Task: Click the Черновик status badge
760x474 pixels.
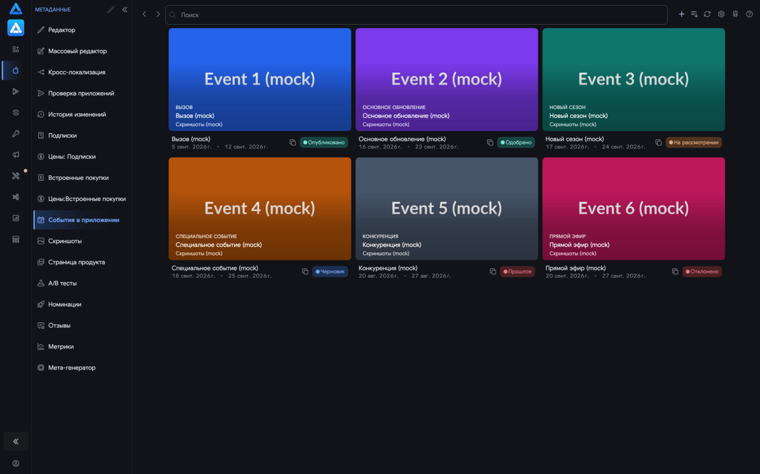Action: click(330, 271)
